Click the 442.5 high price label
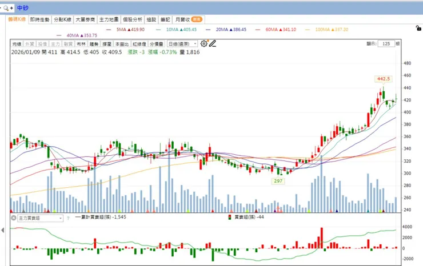423x266 pixels. coord(384,79)
